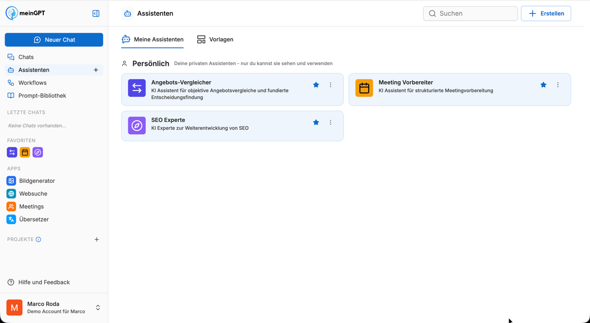Viewport: 590px width, 323px height.
Task: Click the meinGPT logo icon
Action: click(x=12, y=13)
